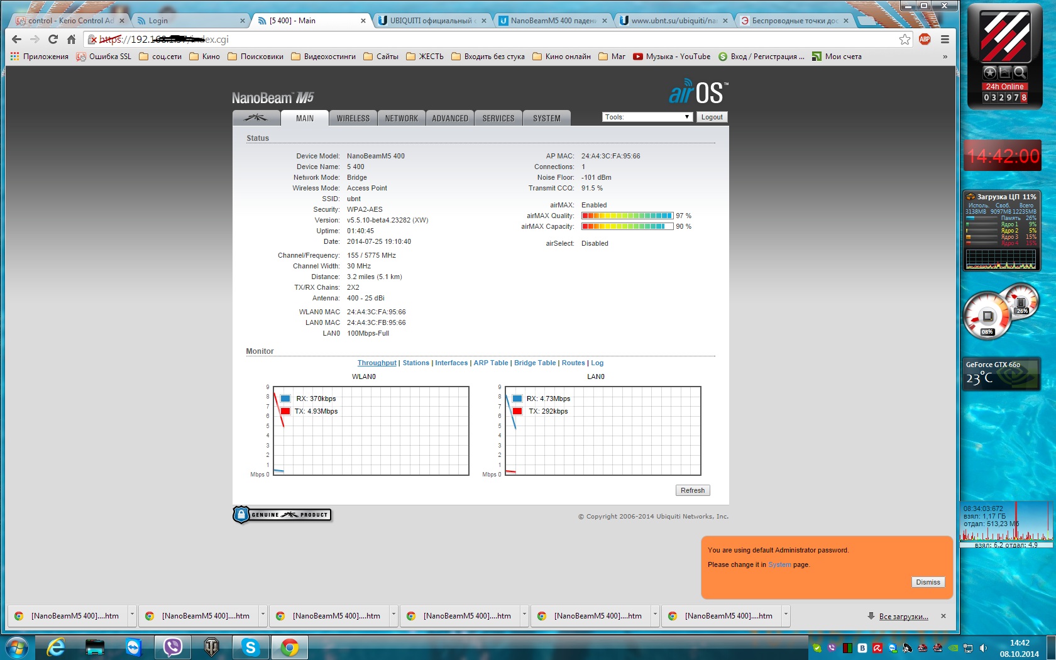1056x660 pixels.
Task: Dismiss the default password warning
Action: pos(928,582)
